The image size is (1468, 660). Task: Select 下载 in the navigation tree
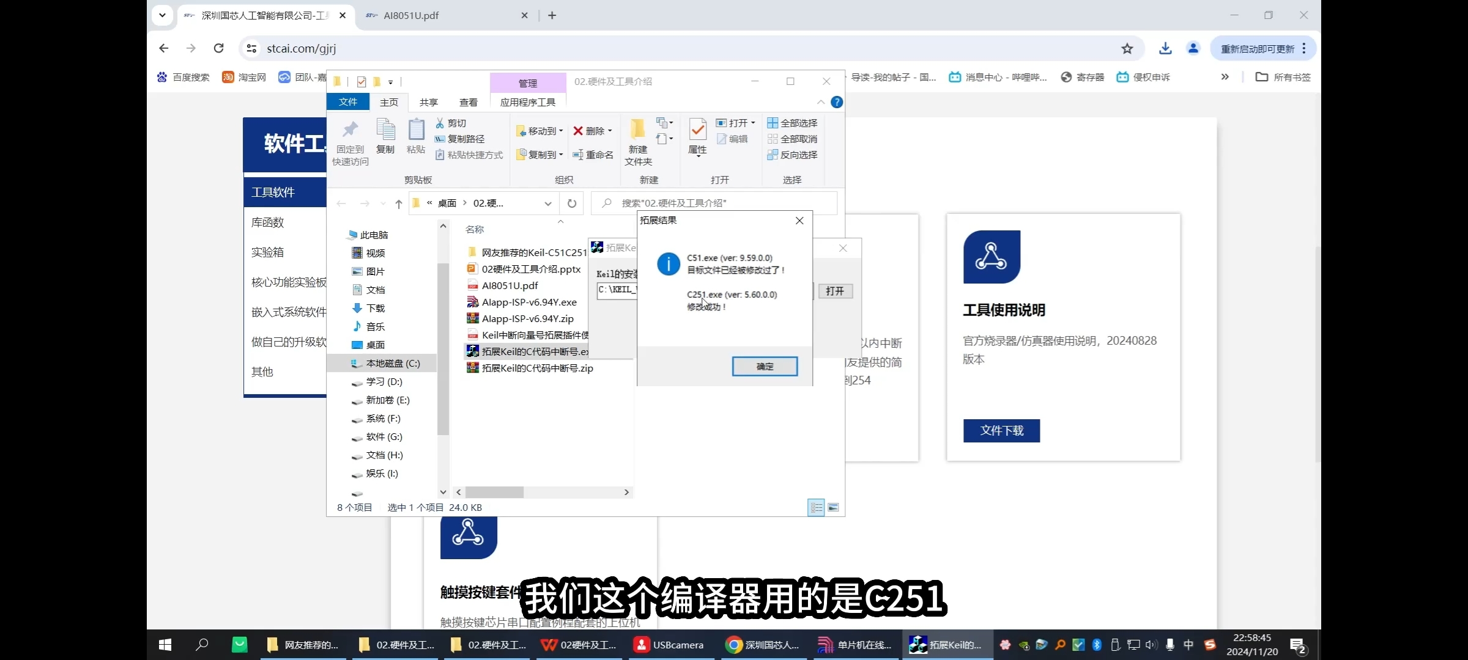(368, 308)
